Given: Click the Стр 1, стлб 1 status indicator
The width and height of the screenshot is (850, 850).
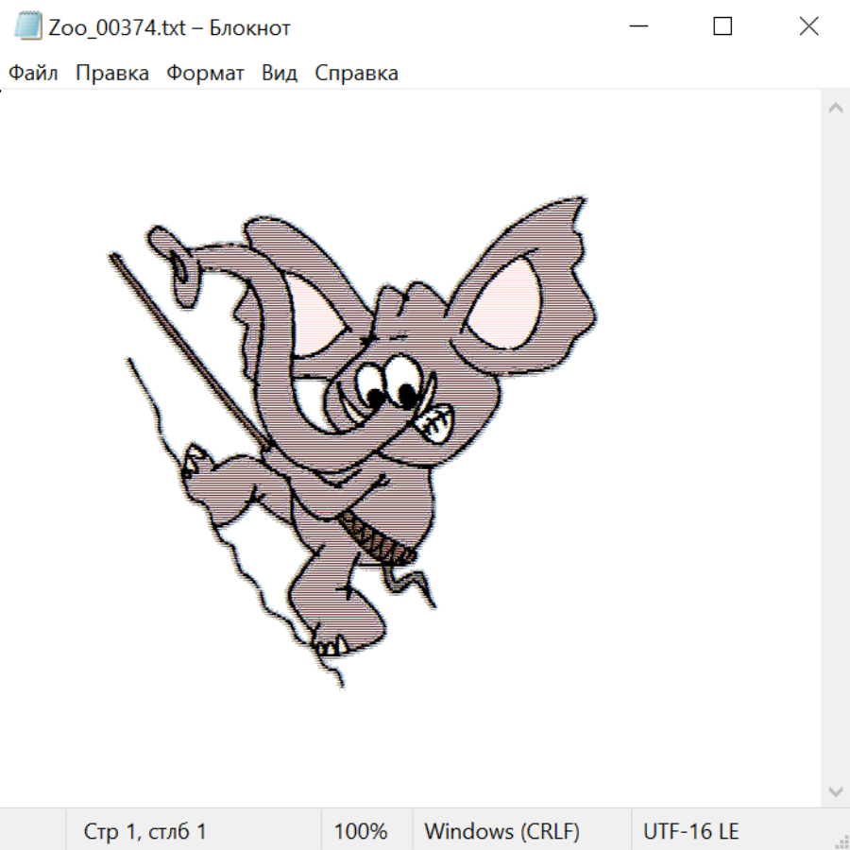Looking at the screenshot, I should [x=145, y=832].
